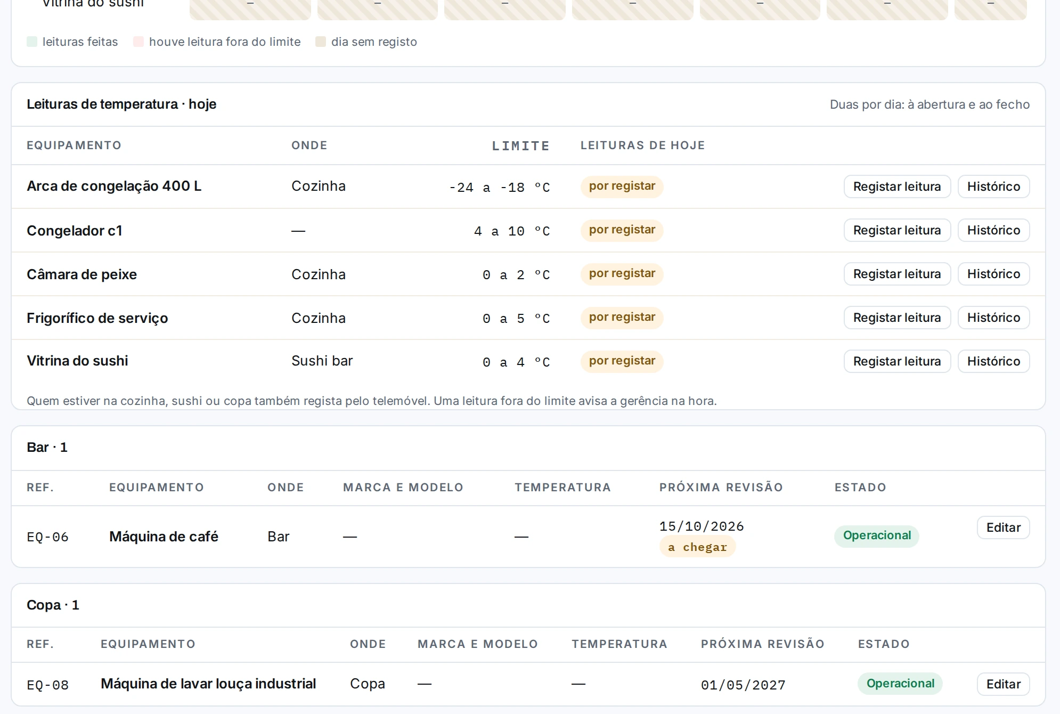
Task: Click the 'Máquina de café' equipment name
Action: (x=164, y=537)
